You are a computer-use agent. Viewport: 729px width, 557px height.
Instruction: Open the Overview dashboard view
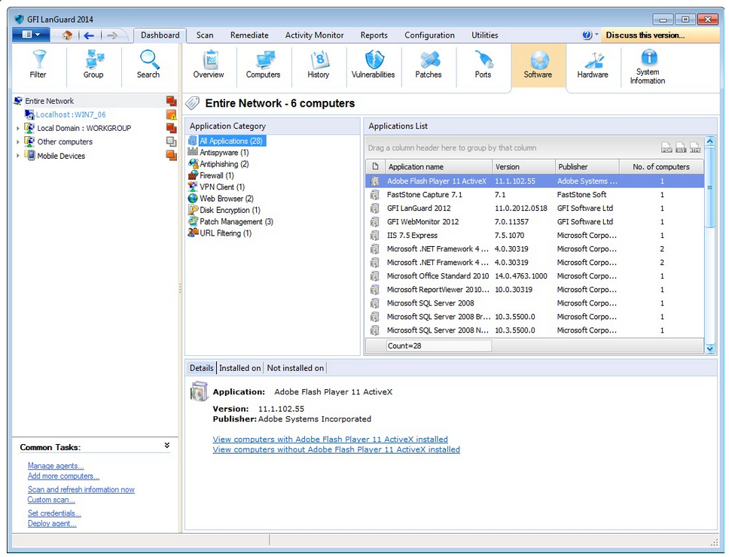(209, 65)
